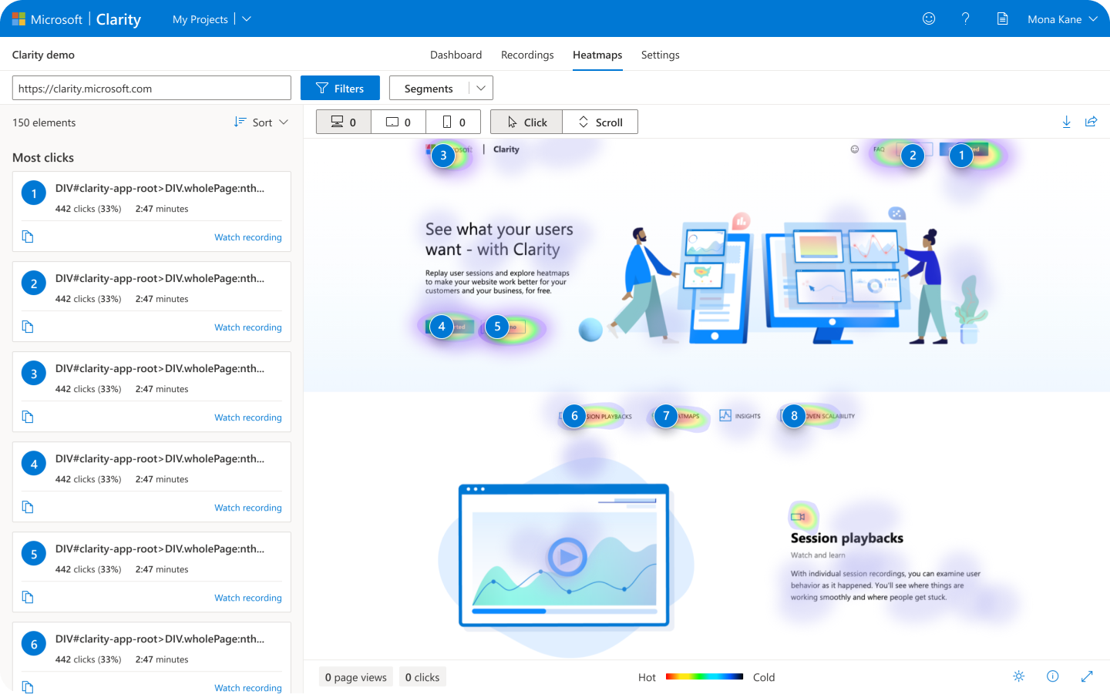Select the desktop device view
Image resolution: width=1110 pixels, height=694 pixels.
coord(343,122)
